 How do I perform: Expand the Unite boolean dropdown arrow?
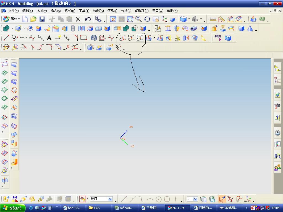[12, 28]
